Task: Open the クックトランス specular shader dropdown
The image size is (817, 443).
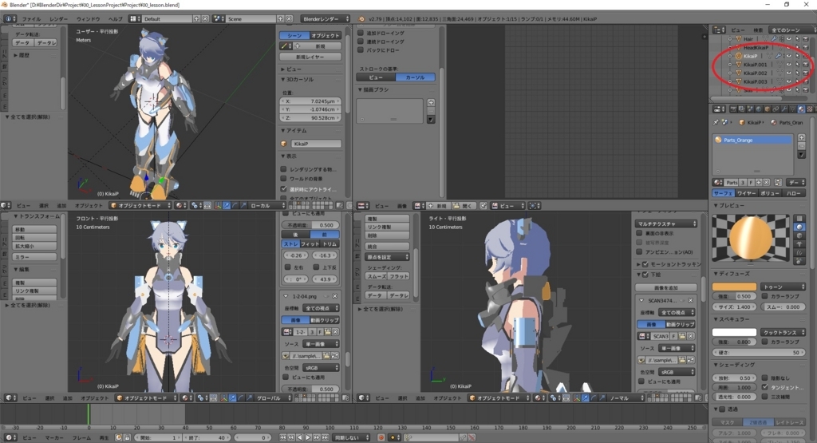Action: 783,332
